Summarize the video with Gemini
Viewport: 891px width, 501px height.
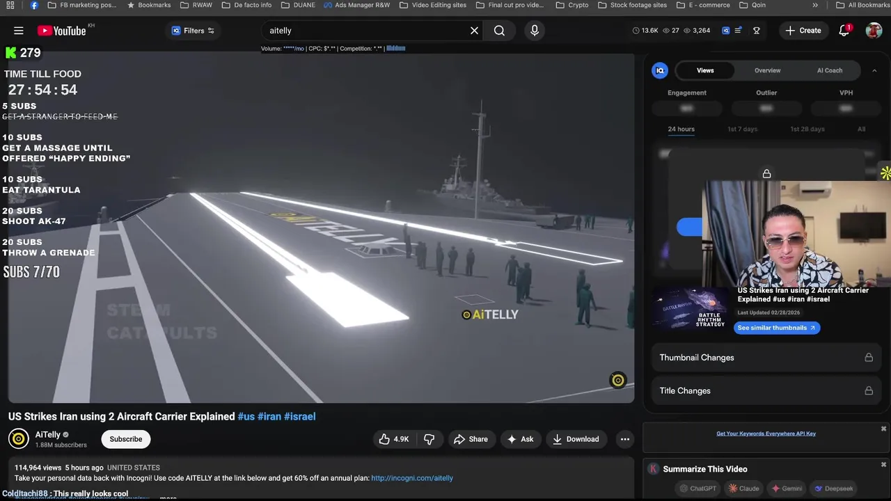pos(787,488)
